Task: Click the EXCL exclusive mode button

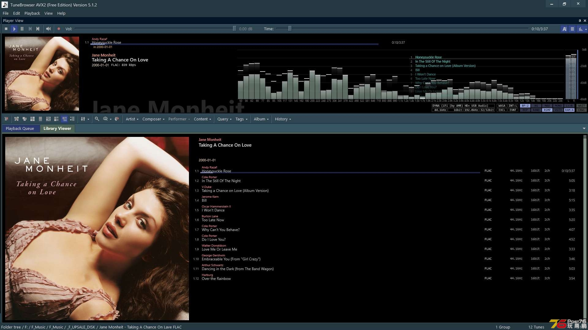Action: click(502, 110)
